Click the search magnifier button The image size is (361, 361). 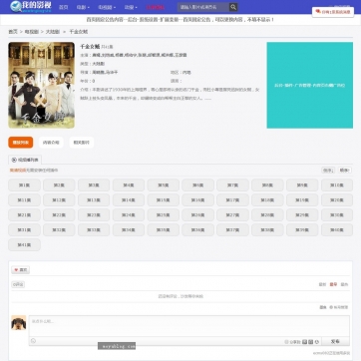point(233,7)
